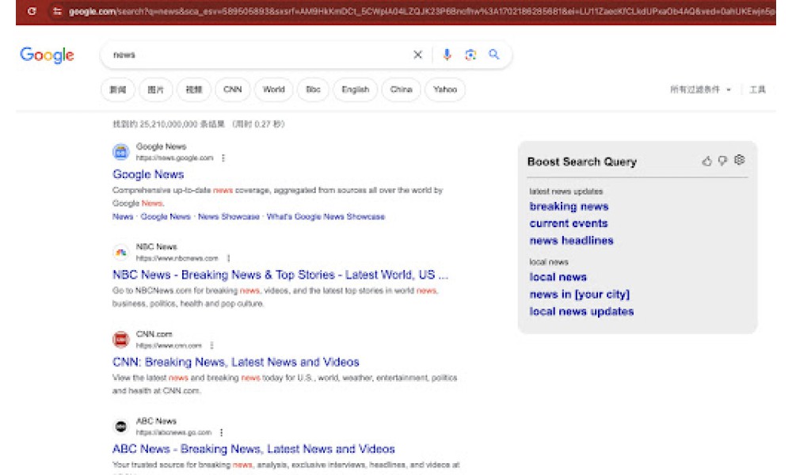Open the three-dot menu for ABC News result
792x475 pixels.
pyautogui.click(x=221, y=432)
